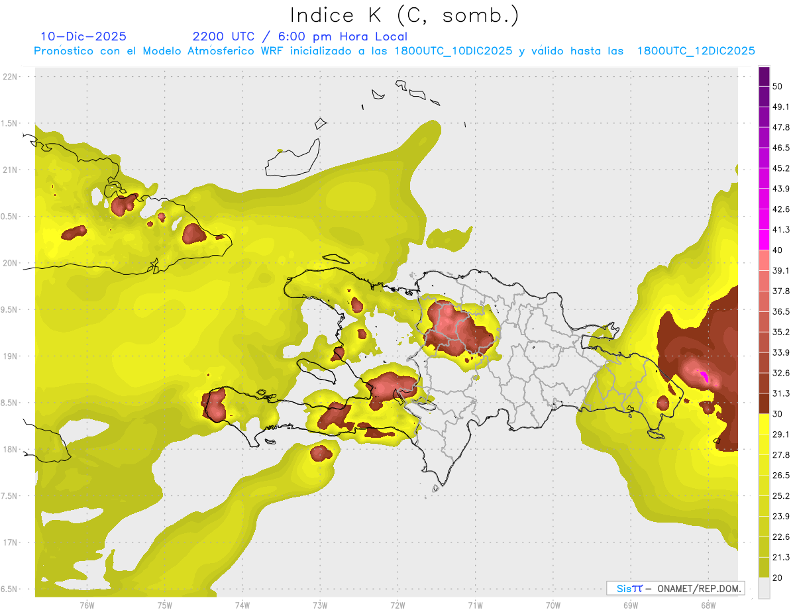This screenshot has height=614, width=795.
Task: Click the 69W longitude label
Action: tap(631, 605)
